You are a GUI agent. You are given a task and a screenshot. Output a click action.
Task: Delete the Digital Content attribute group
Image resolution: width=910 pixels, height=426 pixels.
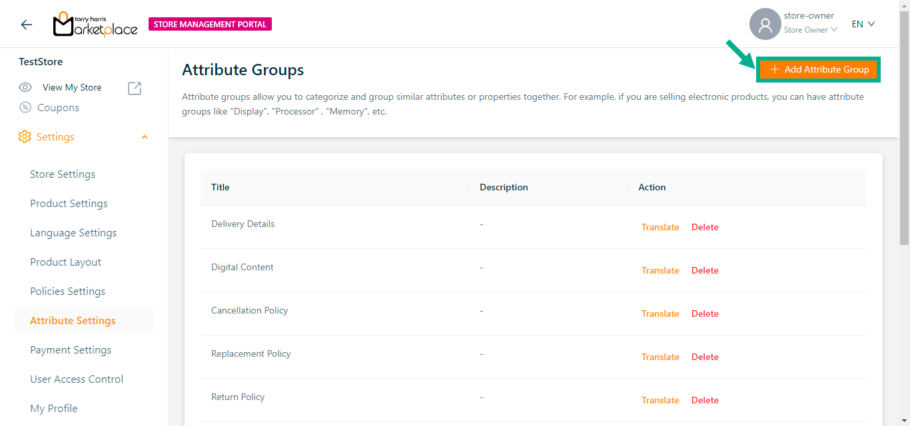pos(705,270)
